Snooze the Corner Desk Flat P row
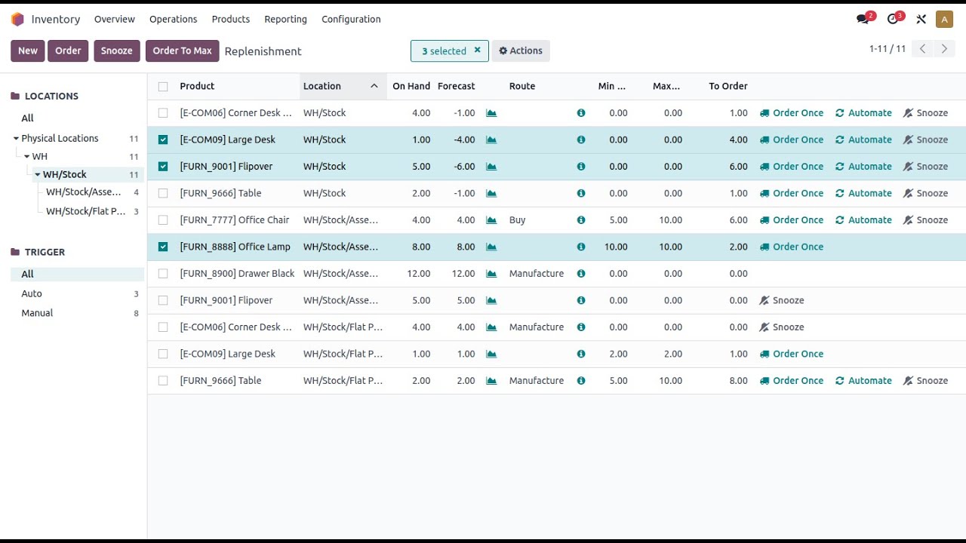The height and width of the screenshot is (543, 966). point(781,327)
